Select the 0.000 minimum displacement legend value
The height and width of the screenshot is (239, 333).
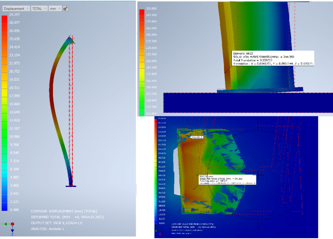(15, 210)
